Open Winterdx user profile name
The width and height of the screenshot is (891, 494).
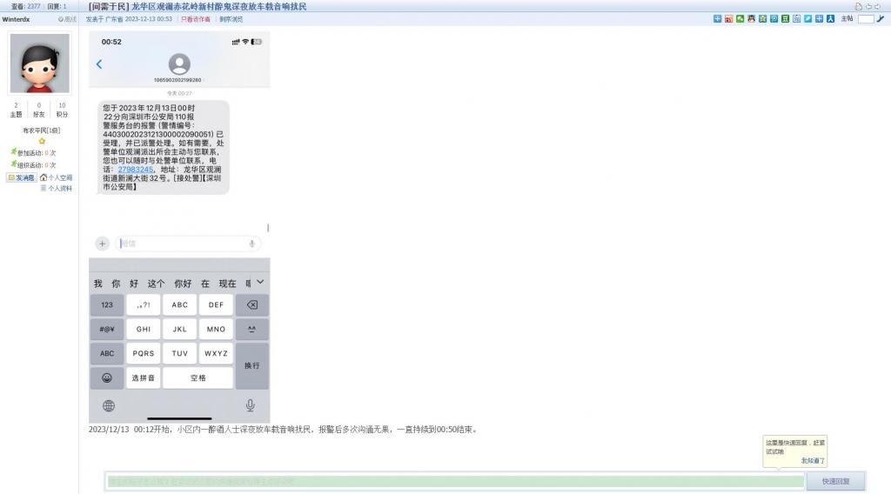(17, 18)
